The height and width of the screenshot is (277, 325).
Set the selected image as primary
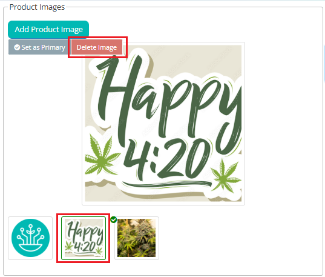pyautogui.click(x=39, y=47)
